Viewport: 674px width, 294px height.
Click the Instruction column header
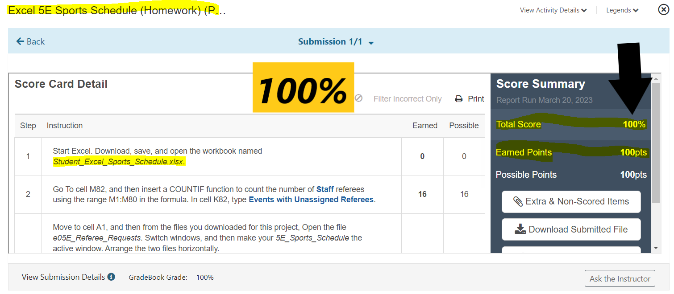tap(65, 126)
